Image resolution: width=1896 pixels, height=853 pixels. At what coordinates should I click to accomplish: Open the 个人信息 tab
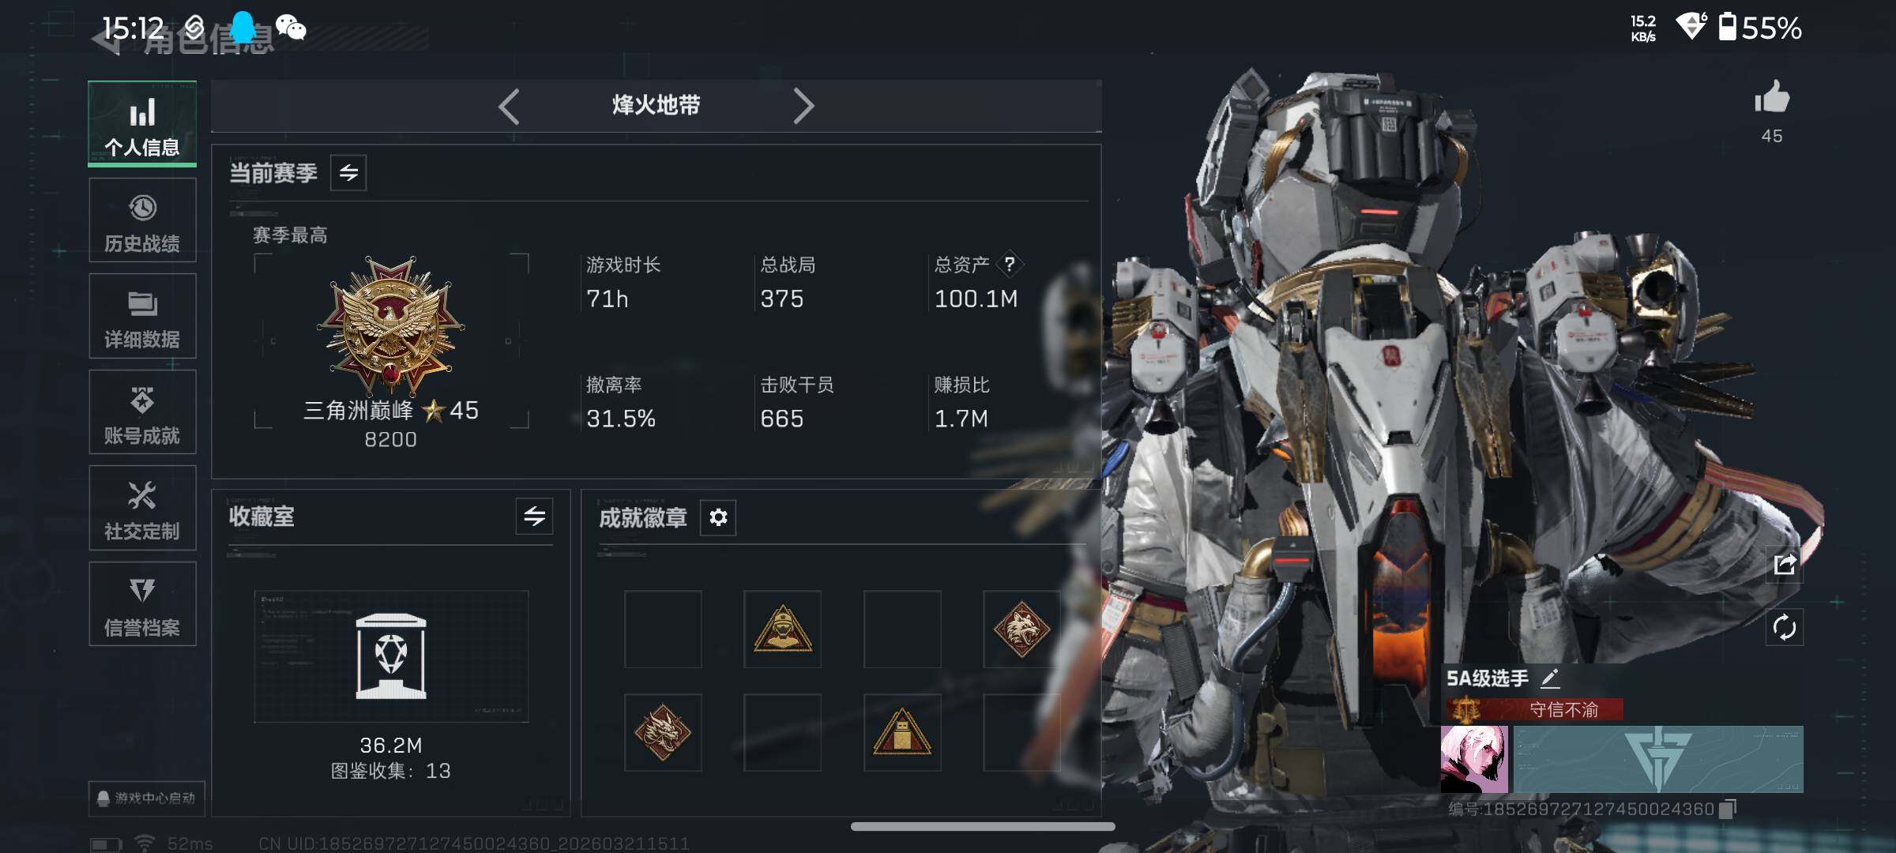coord(142,124)
